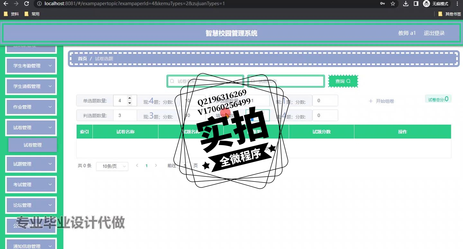The image size is (463, 249).
Task: Go back to the previous browser page
Action: click(x=6, y=4)
